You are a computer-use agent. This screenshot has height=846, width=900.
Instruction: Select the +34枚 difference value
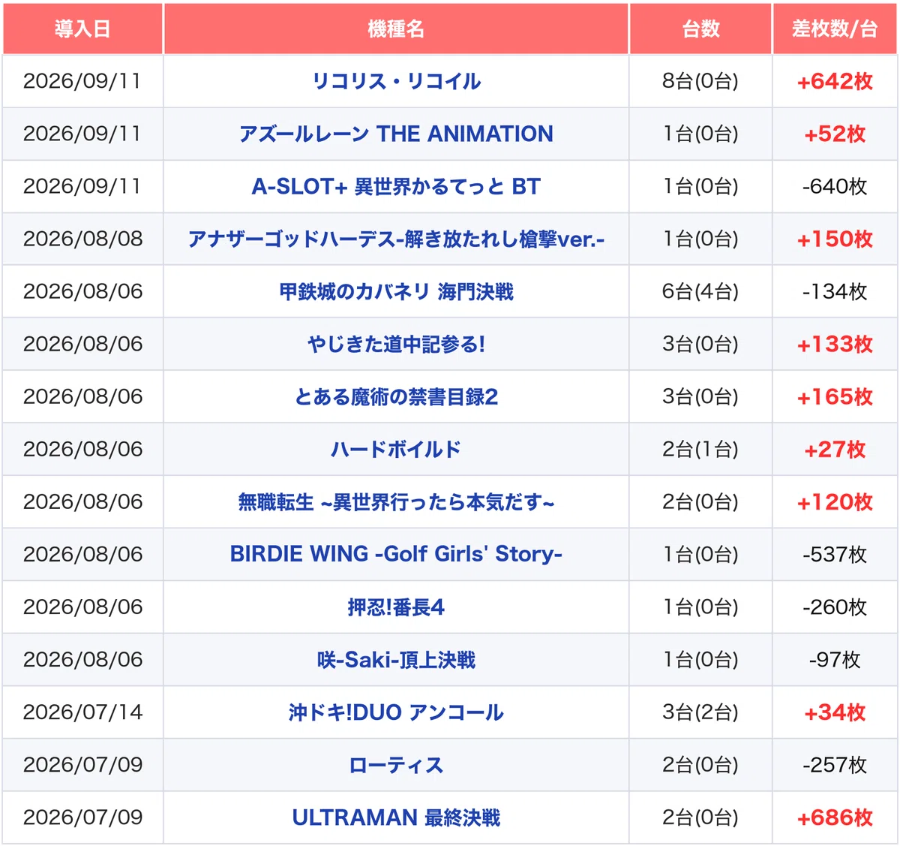point(835,712)
